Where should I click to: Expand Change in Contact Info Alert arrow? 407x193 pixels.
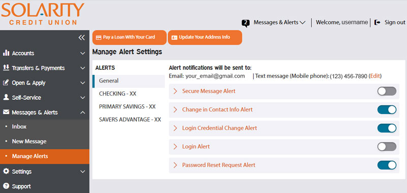[x=175, y=109]
